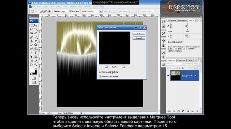Click the foreground color swatch
This screenshot has width=231, height=129.
click(x=32, y=70)
